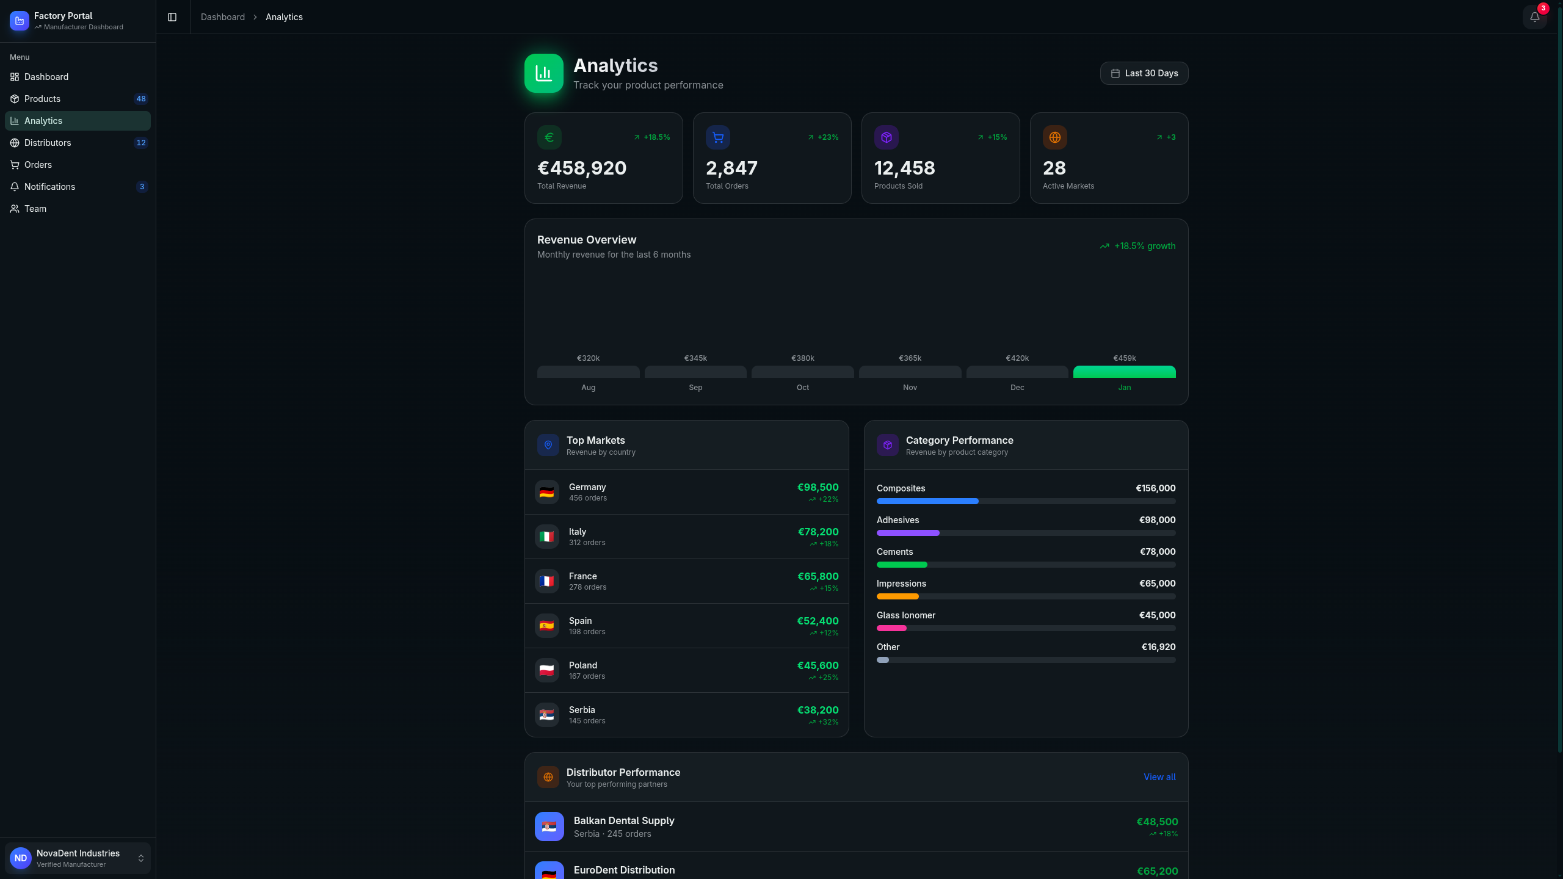Click the Category Performance box icon
The height and width of the screenshot is (879, 1563).
click(887, 445)
